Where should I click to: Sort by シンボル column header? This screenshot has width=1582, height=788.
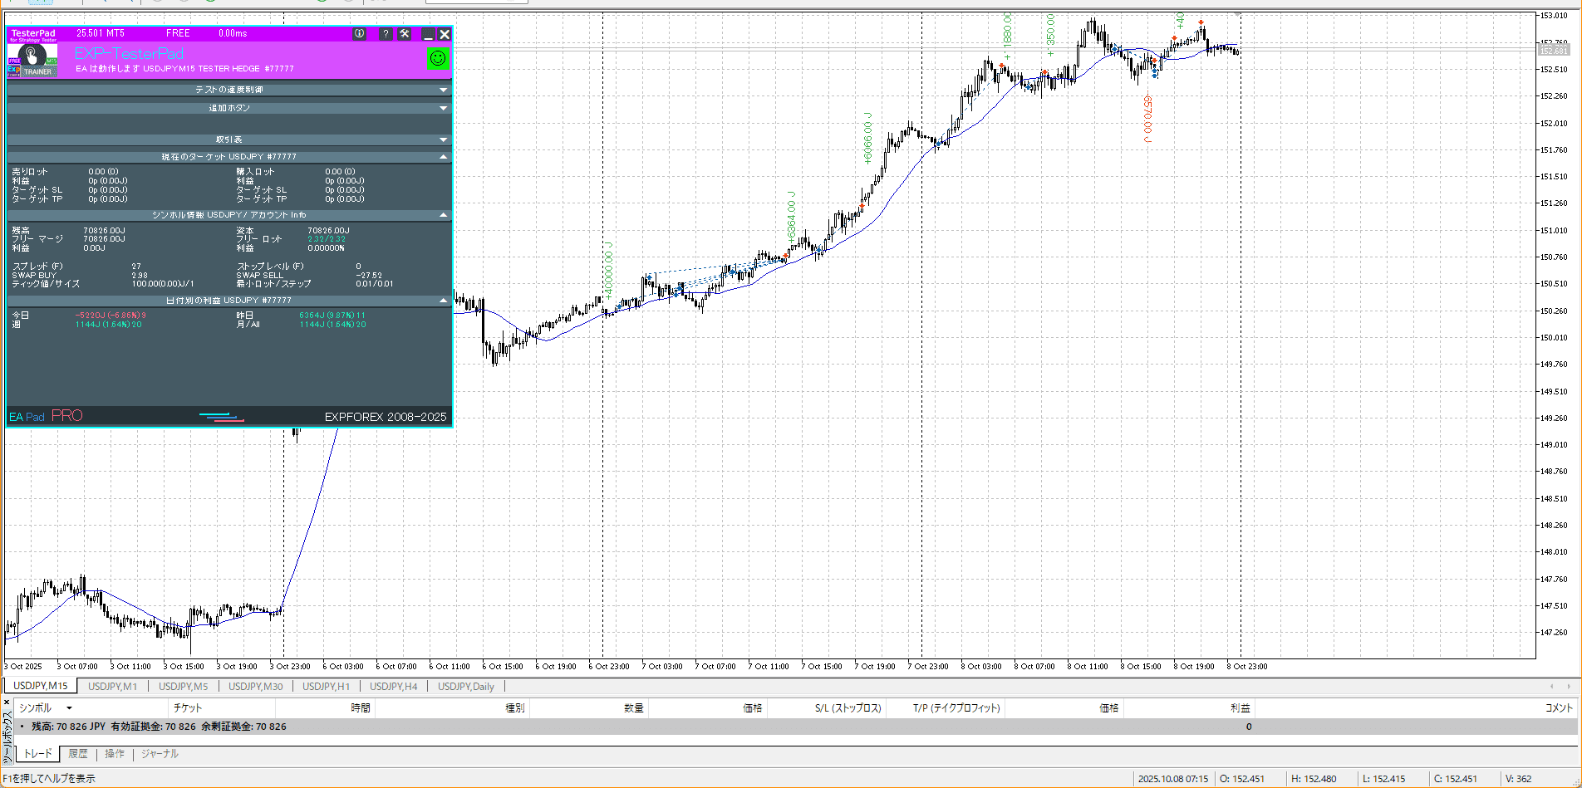coord(36,708)
